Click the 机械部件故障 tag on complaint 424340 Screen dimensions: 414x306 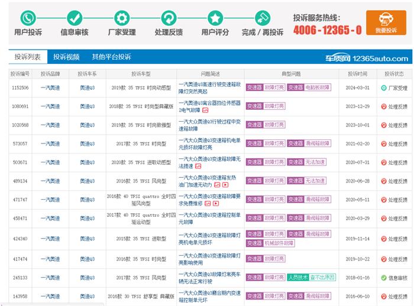[279, 243]
